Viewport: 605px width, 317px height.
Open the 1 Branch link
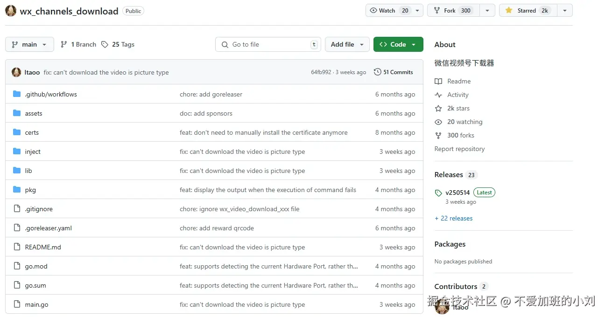pyautogui.click(x=78, y=44)
